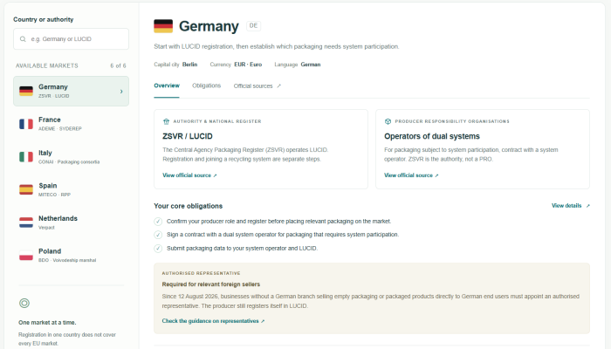The image size is (611, 349).
Task: Select Italy market entry
Action: coord(71,156)
